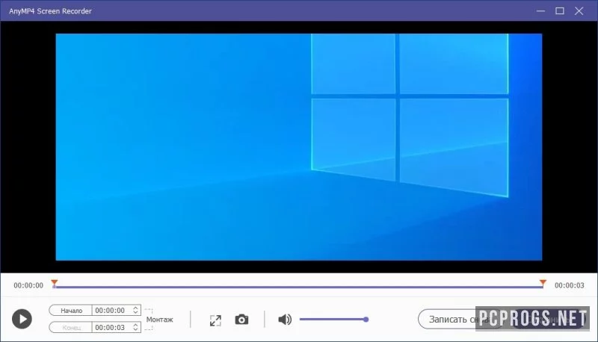598x342 pixels.
Task: Click elapsed time 00:00:00 beside the timeline
Action: point(28,285)
